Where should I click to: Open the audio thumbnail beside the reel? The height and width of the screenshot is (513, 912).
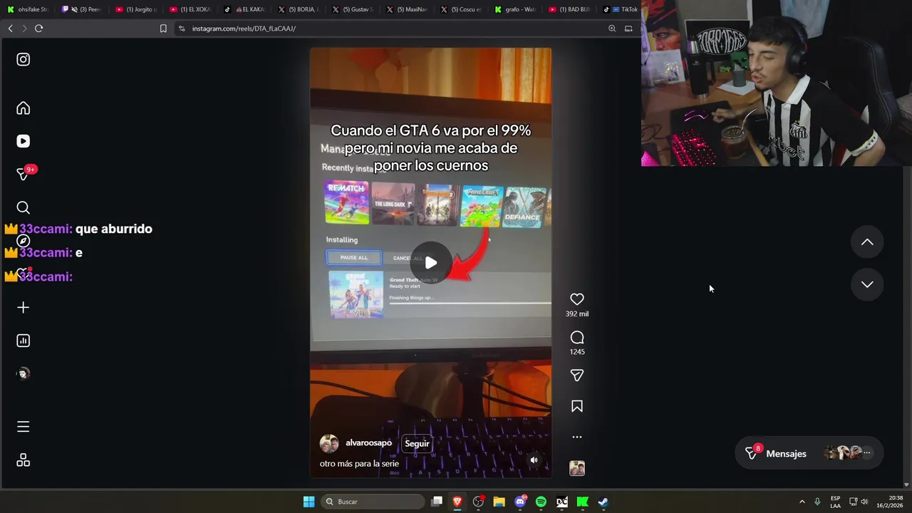tap(577, 468)
